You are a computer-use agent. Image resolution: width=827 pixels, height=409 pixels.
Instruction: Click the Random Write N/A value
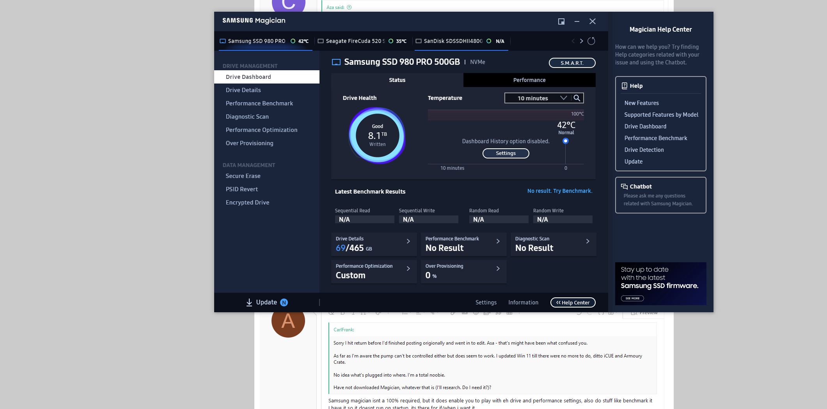[563, 220]
